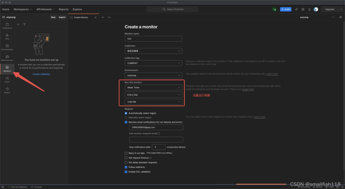Open usage limits link
345x189 pixels.
click(x=248, y=89)
